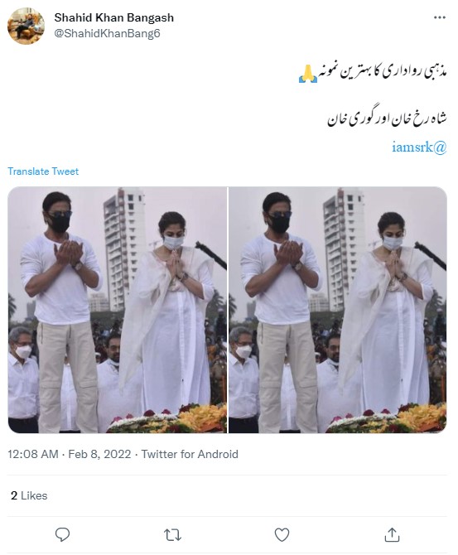Click the display name Shahid Khan Bangash
Screen dimensions: 458x555
coord(114,17)
